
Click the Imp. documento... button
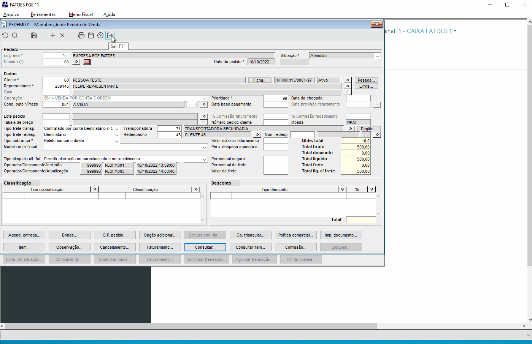[341, 235]
